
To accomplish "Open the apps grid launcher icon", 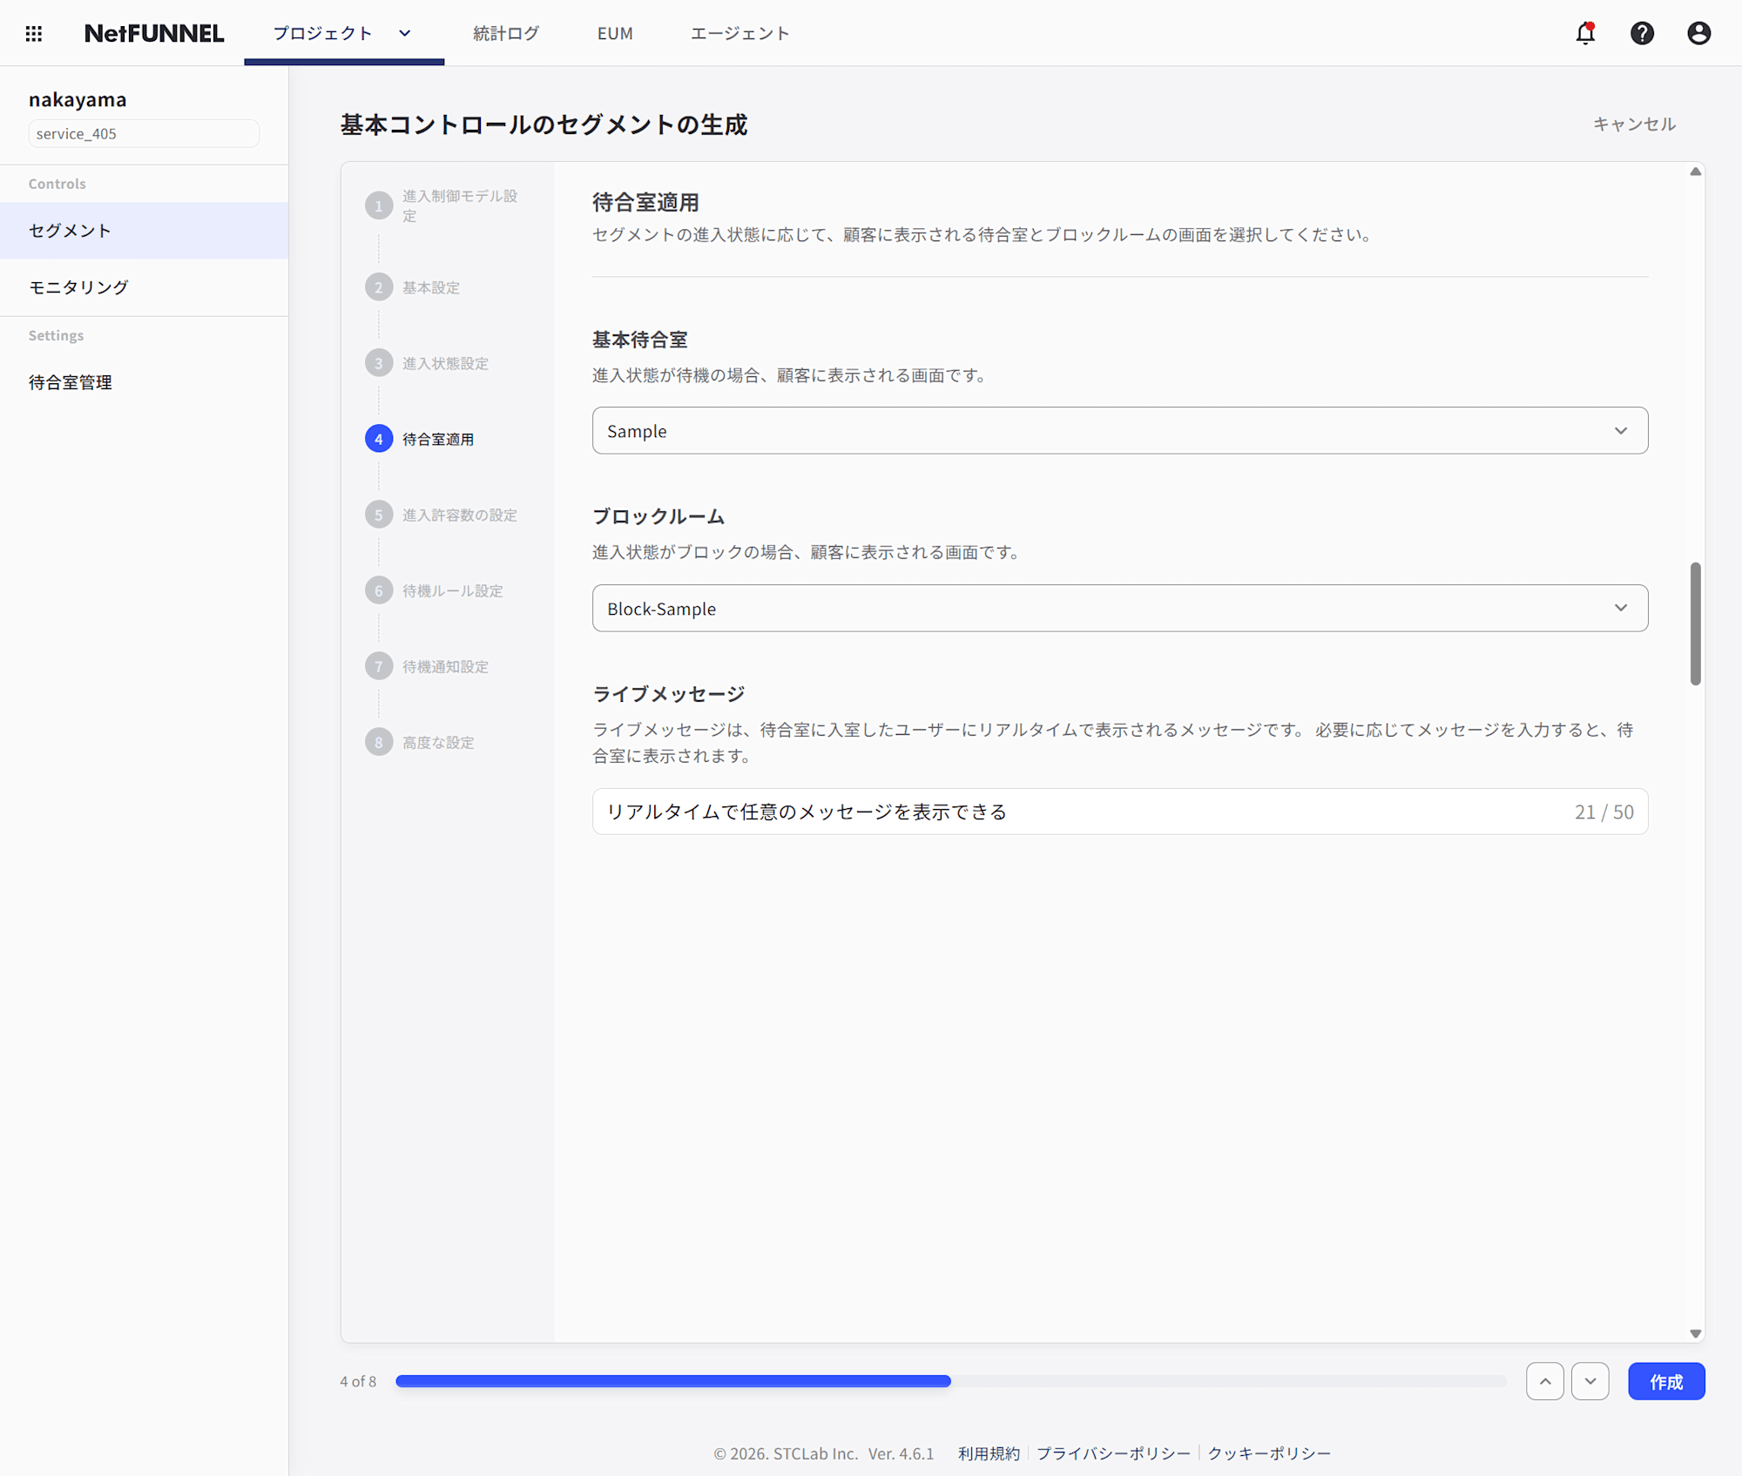I will pyautogui.click(x=34, y=33).
